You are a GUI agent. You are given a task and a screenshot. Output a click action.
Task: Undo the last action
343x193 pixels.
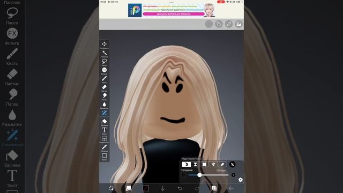click(180, 188)
